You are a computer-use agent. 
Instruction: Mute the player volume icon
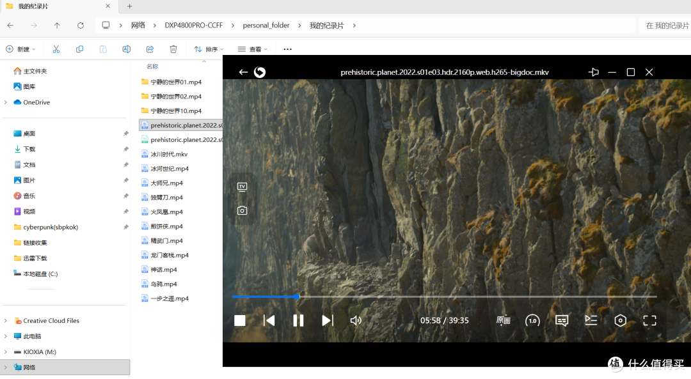click(356, 320)
